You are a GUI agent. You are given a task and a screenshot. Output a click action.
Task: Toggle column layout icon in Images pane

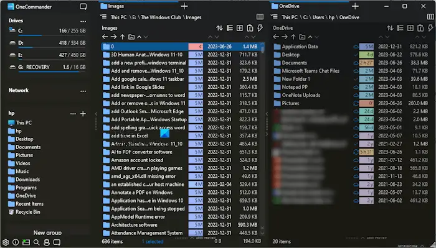[x=260, y=17]
